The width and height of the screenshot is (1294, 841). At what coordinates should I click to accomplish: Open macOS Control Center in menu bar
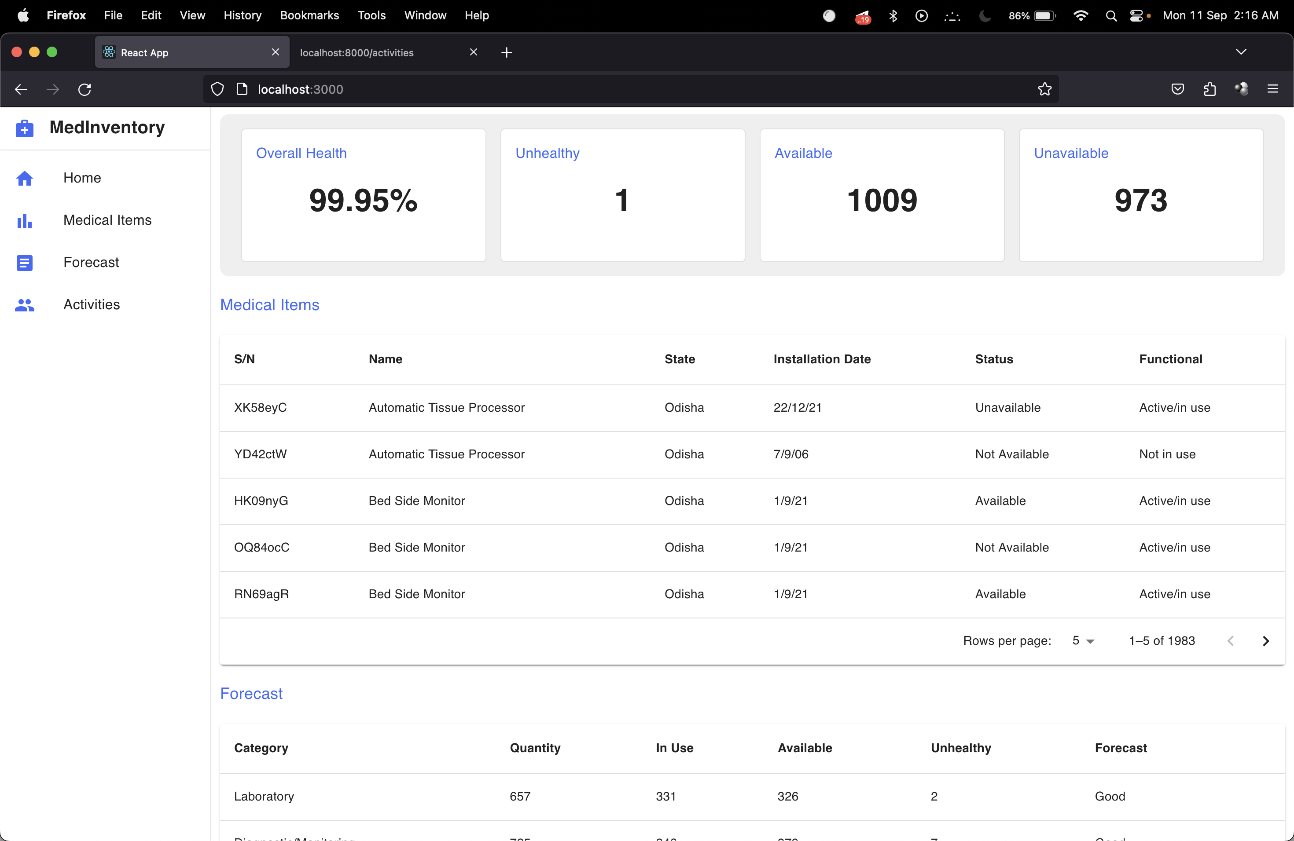coord(1136,16)
